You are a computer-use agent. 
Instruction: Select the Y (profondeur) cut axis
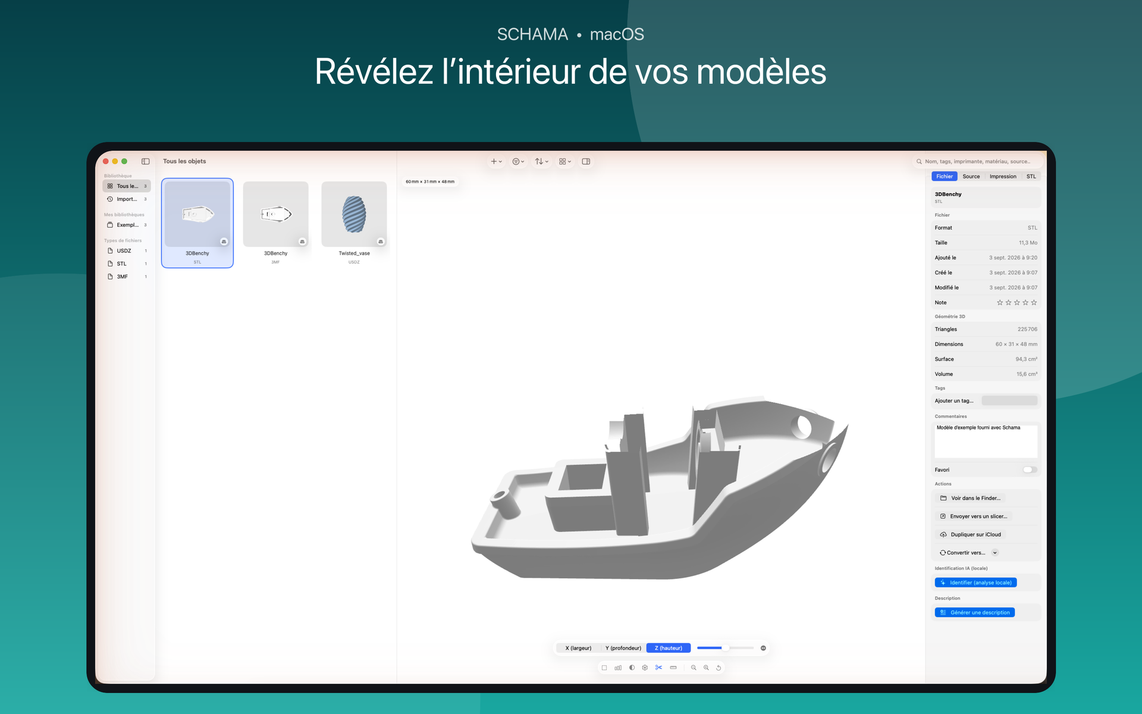tap(623, 648)
